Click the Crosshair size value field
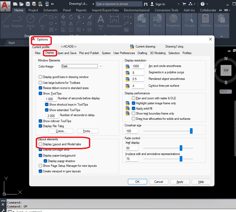This screenshot has width=236, height=212. pyautogui.click(x=132, y=131)
